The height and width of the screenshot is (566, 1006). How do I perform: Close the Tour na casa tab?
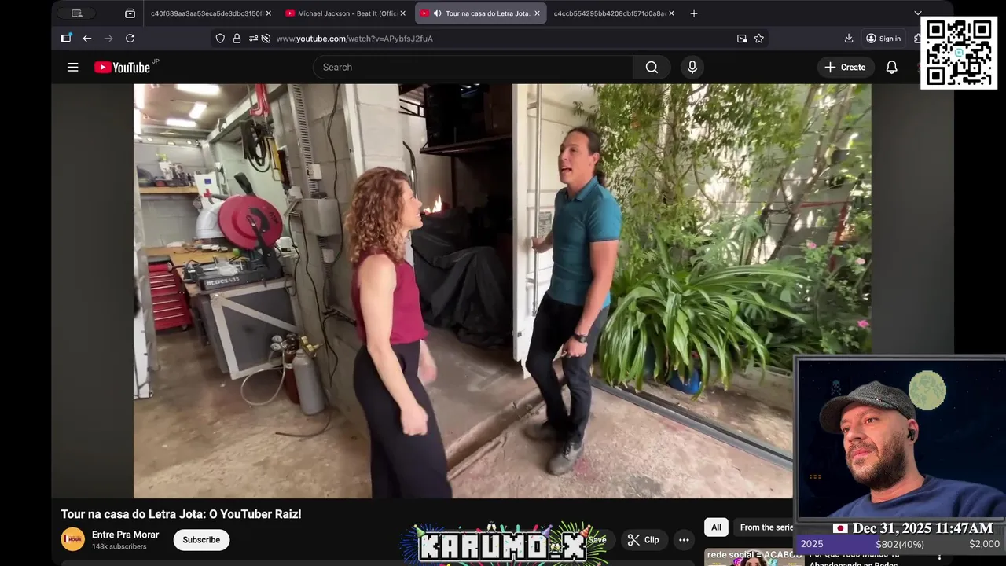[x=538, y=13]
